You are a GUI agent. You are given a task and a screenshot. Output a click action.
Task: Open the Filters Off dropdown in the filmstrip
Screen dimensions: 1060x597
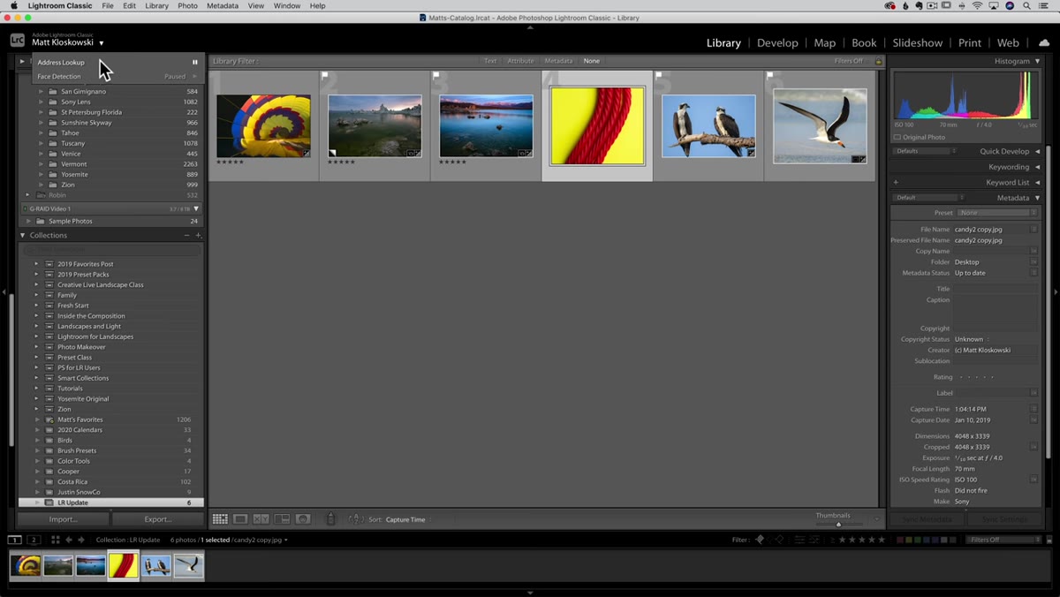[1003, 540]
